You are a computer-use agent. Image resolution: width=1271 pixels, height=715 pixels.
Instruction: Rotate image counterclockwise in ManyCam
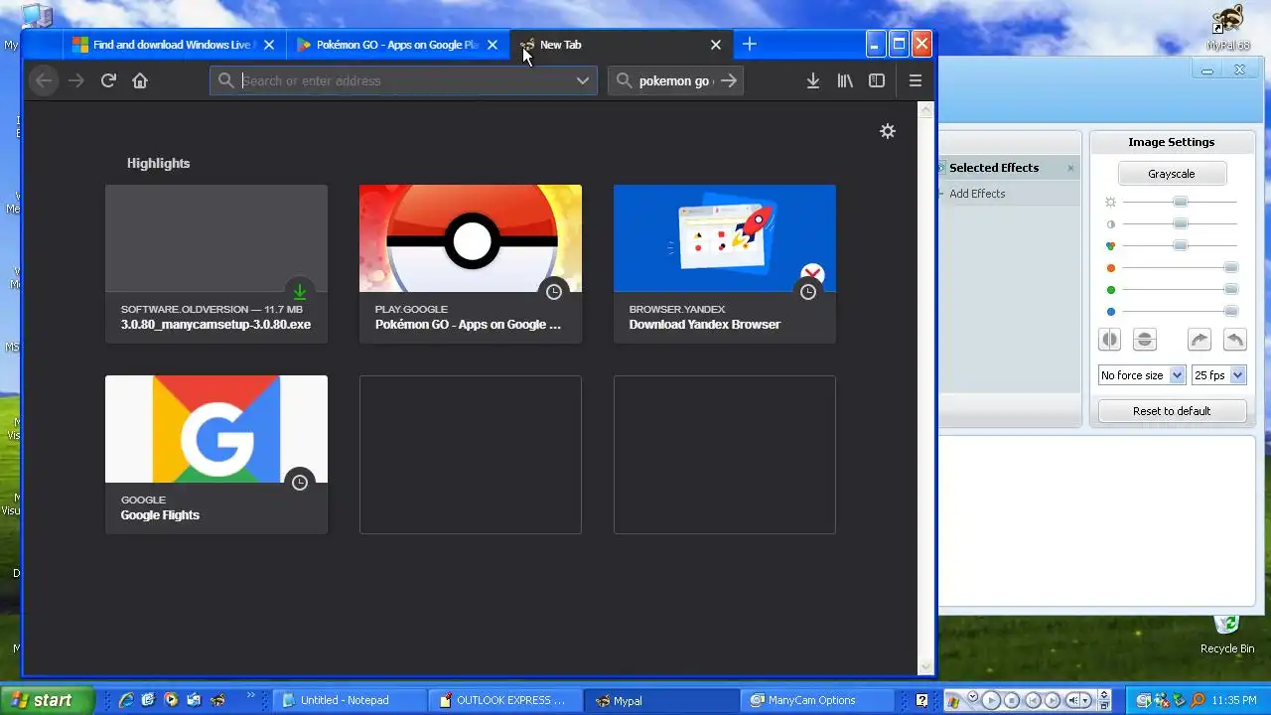coord(1234,340)
